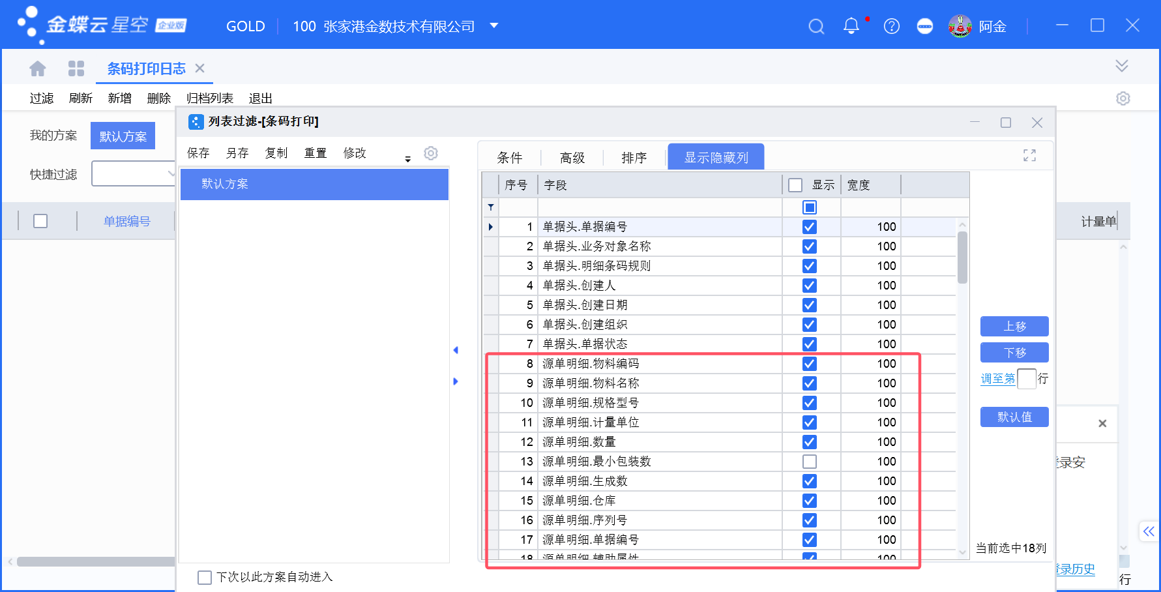Check display for 源单明细.最小包装数

coord(810,462)
